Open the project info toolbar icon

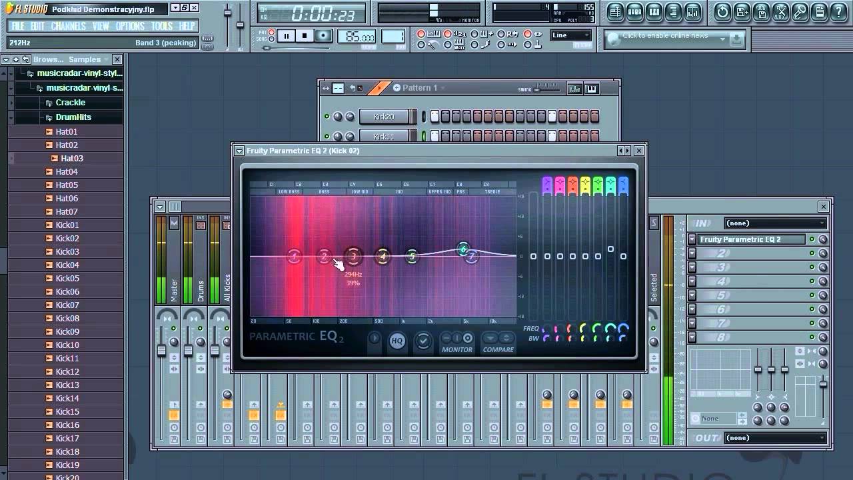click(820, 12)
